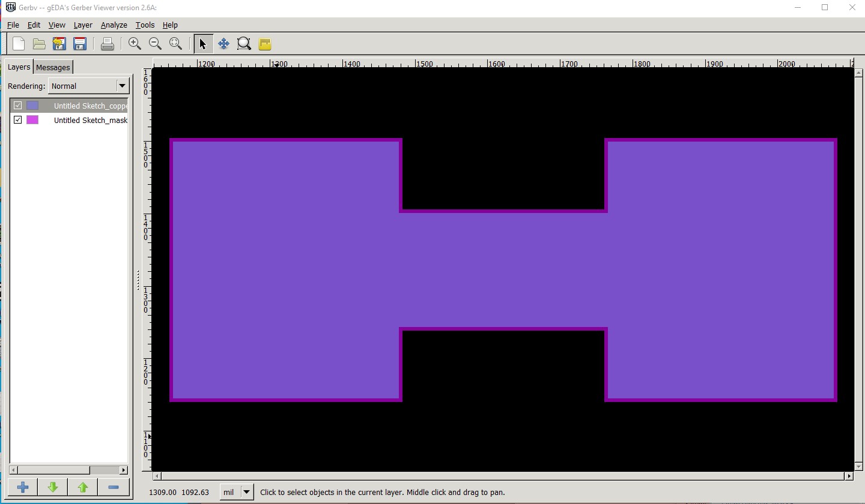
Task: Add a layer with the plus button
Action: point(23,487)
